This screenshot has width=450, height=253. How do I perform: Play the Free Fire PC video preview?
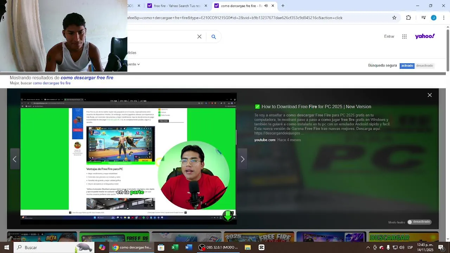(x=128, y=159)
